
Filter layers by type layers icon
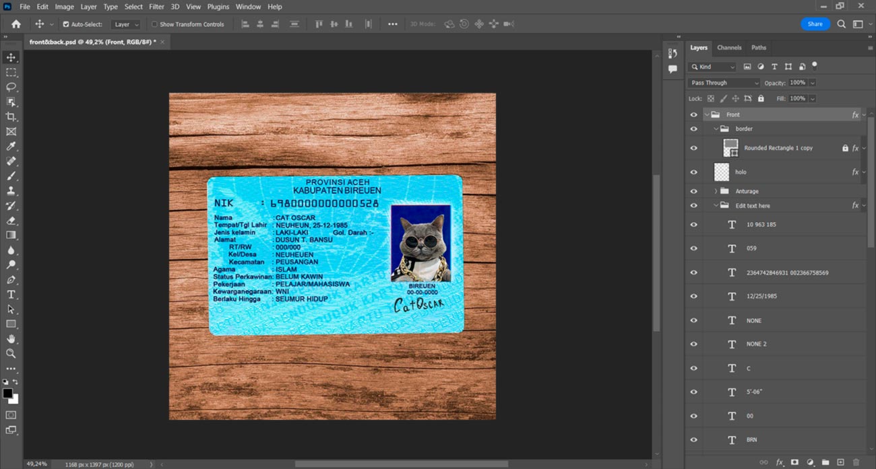click(774, 67)
